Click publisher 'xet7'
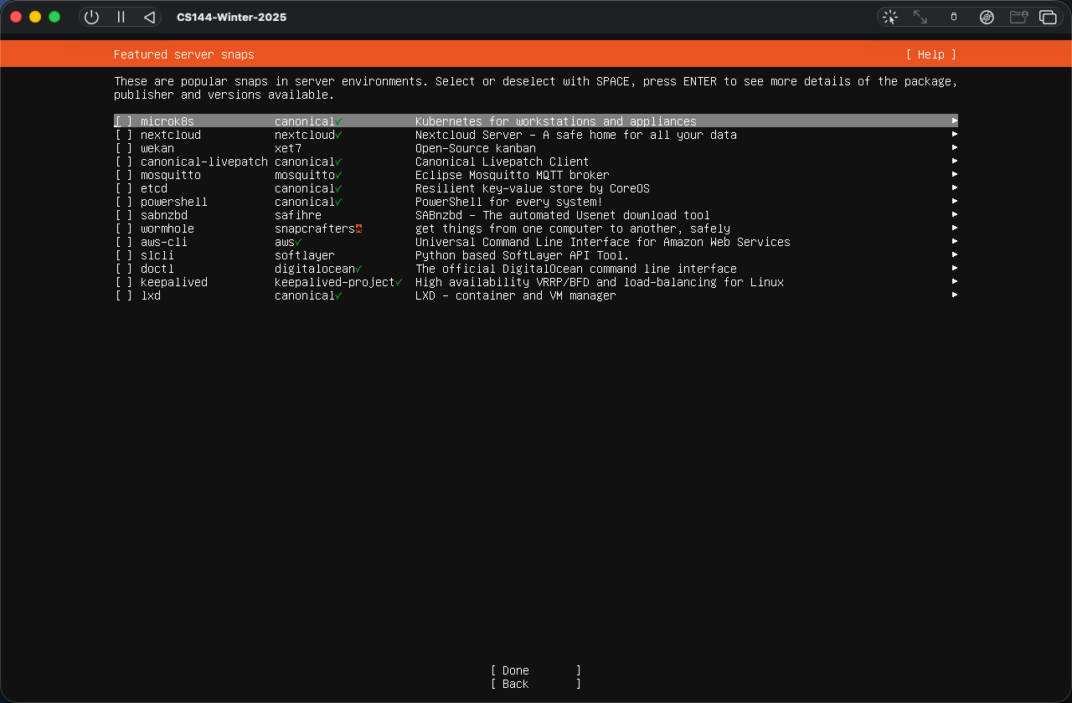Viewport: 1072px width, 703px height. [x=288, y=148]
